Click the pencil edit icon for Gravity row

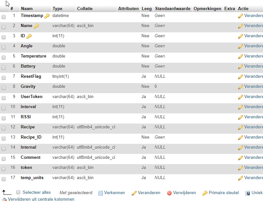pos(240,87)
